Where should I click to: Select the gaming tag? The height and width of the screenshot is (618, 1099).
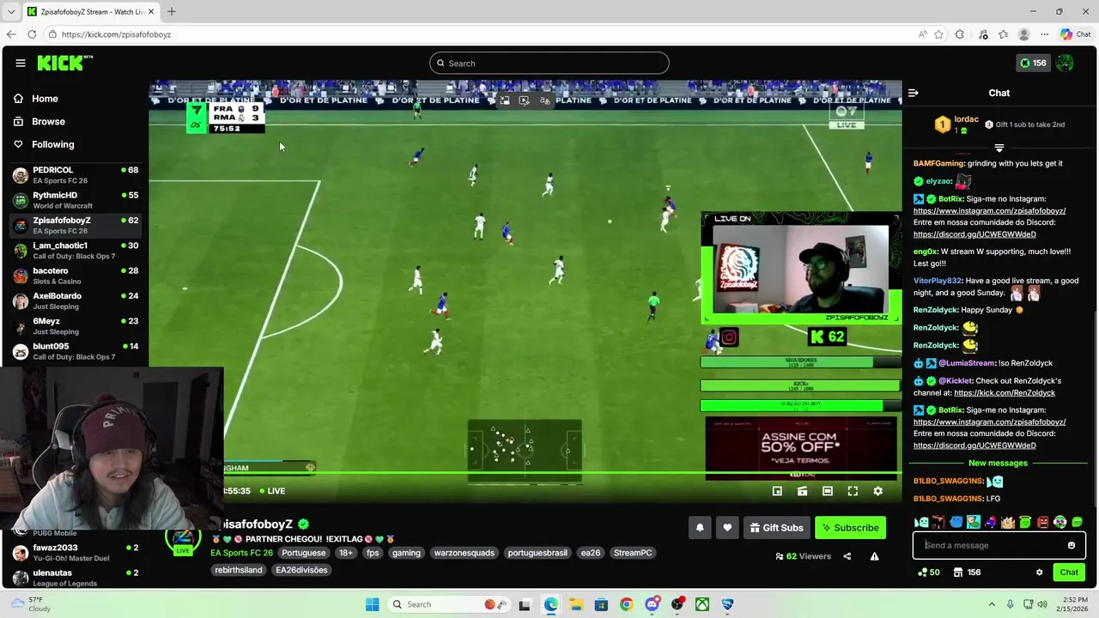pos(406,553)
